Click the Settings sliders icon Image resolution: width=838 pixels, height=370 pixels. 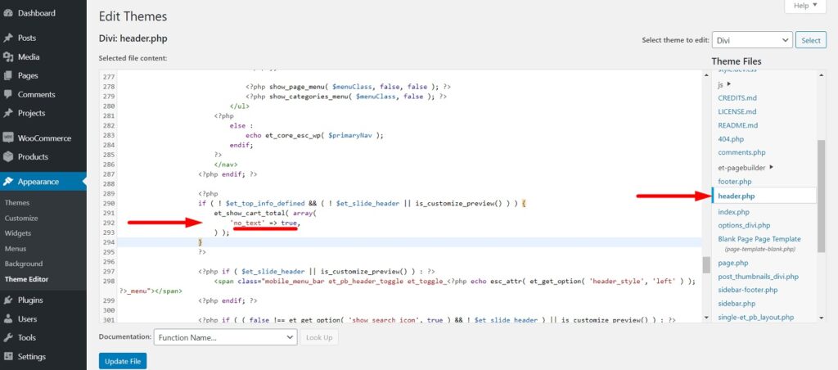(x=8, y=357)
